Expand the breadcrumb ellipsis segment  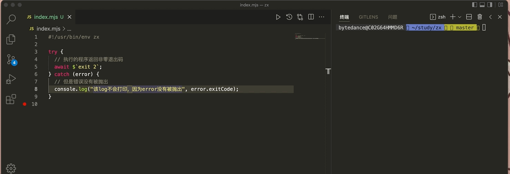pos(69,29)
